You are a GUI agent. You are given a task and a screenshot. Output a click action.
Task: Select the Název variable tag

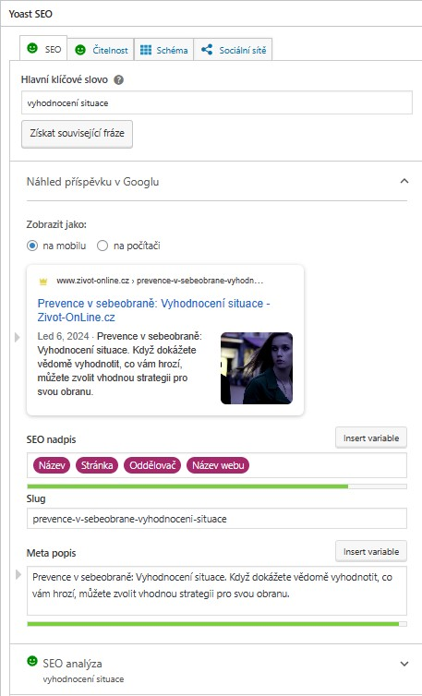[52, 465]
